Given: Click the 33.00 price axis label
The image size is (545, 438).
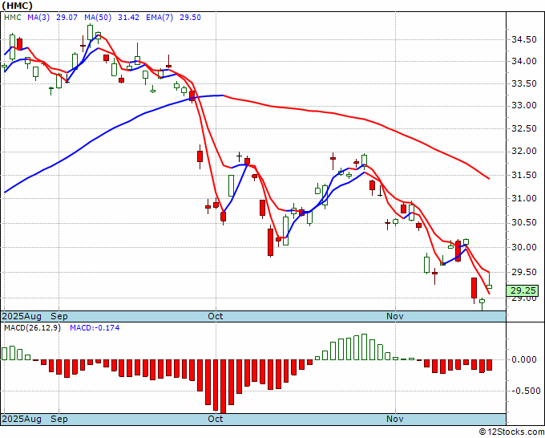Looking at the screenshot, I should [524, 106].
